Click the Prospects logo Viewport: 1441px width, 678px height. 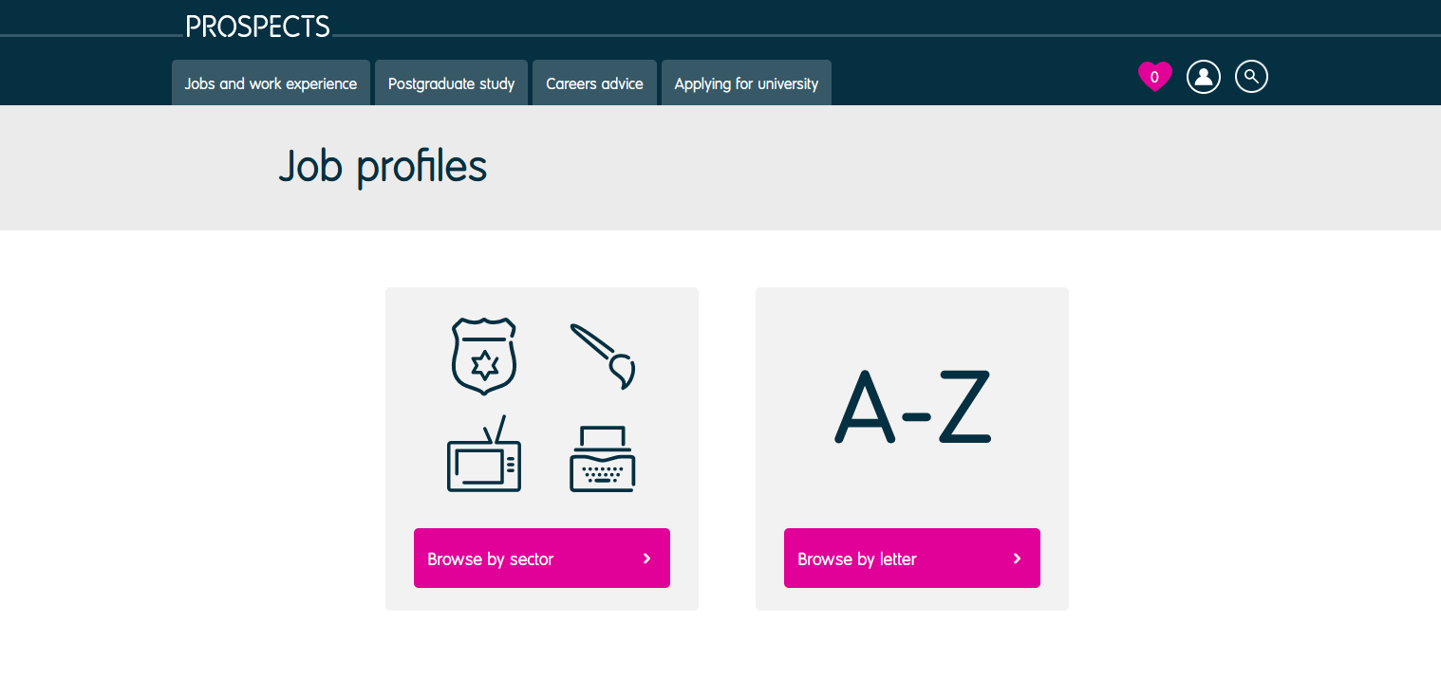[258, 27]
